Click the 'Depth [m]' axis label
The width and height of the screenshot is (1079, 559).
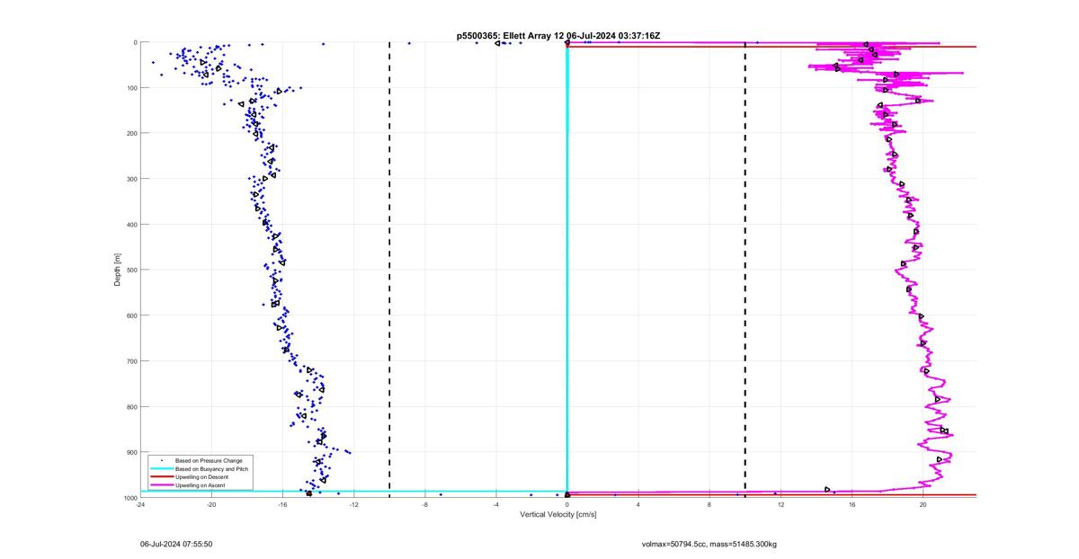click(118, 270)
